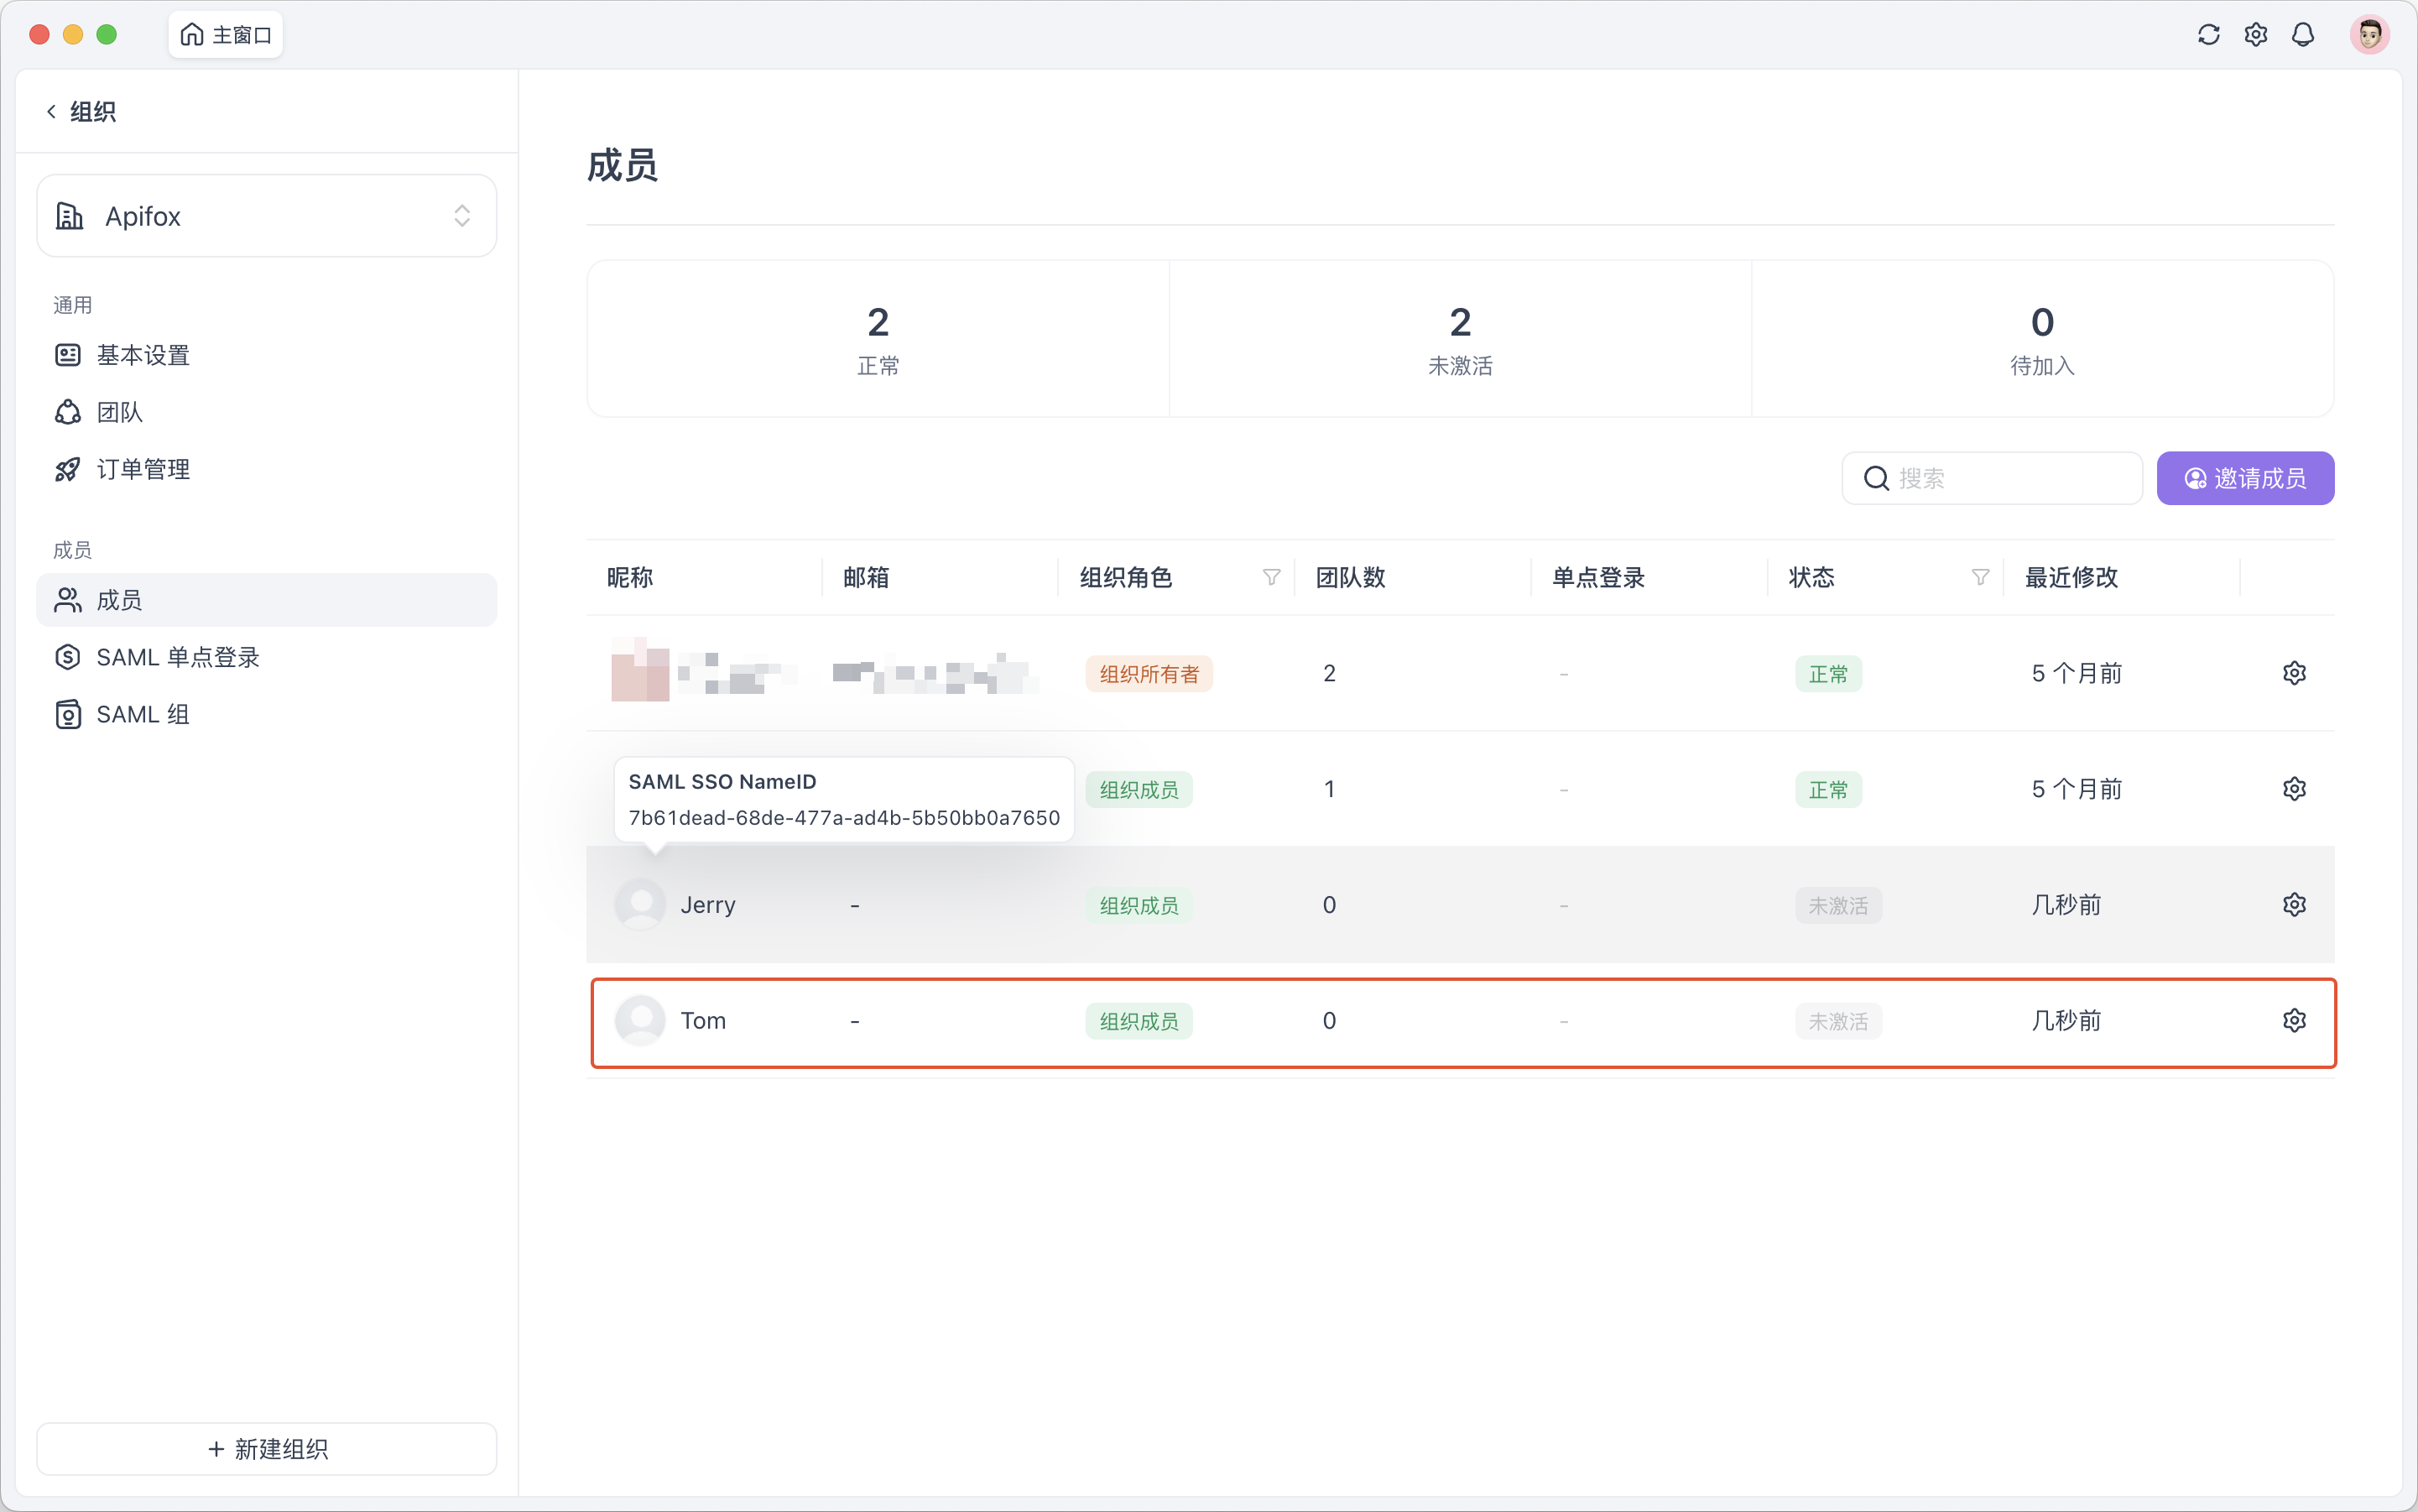
Task: Click the sync/refresh icon in the titlebar
Action: [2209, 34]
